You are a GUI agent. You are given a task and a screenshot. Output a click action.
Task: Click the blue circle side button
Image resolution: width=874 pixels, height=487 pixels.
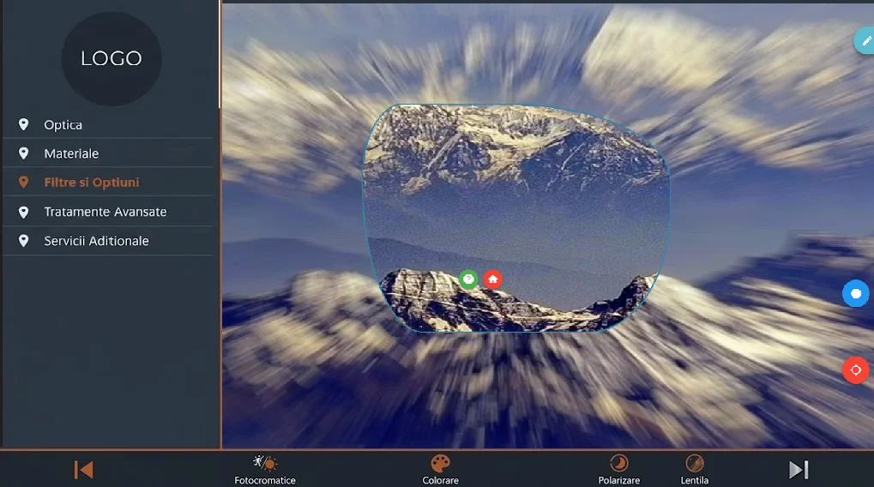click(x=856, y=293)
